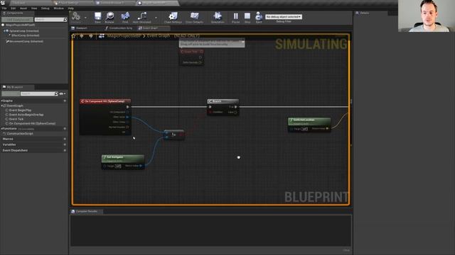Viewport: 455px width, 255px height.
Task: Select the Branch node header
Action: click(x=223, y=101)
